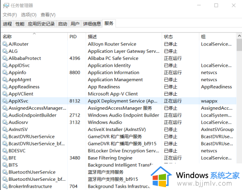This screenshot has height=190, width=242.
Task: Click the BluetoothUserService_bf... gear icon
Action: [x=5, y=179]
